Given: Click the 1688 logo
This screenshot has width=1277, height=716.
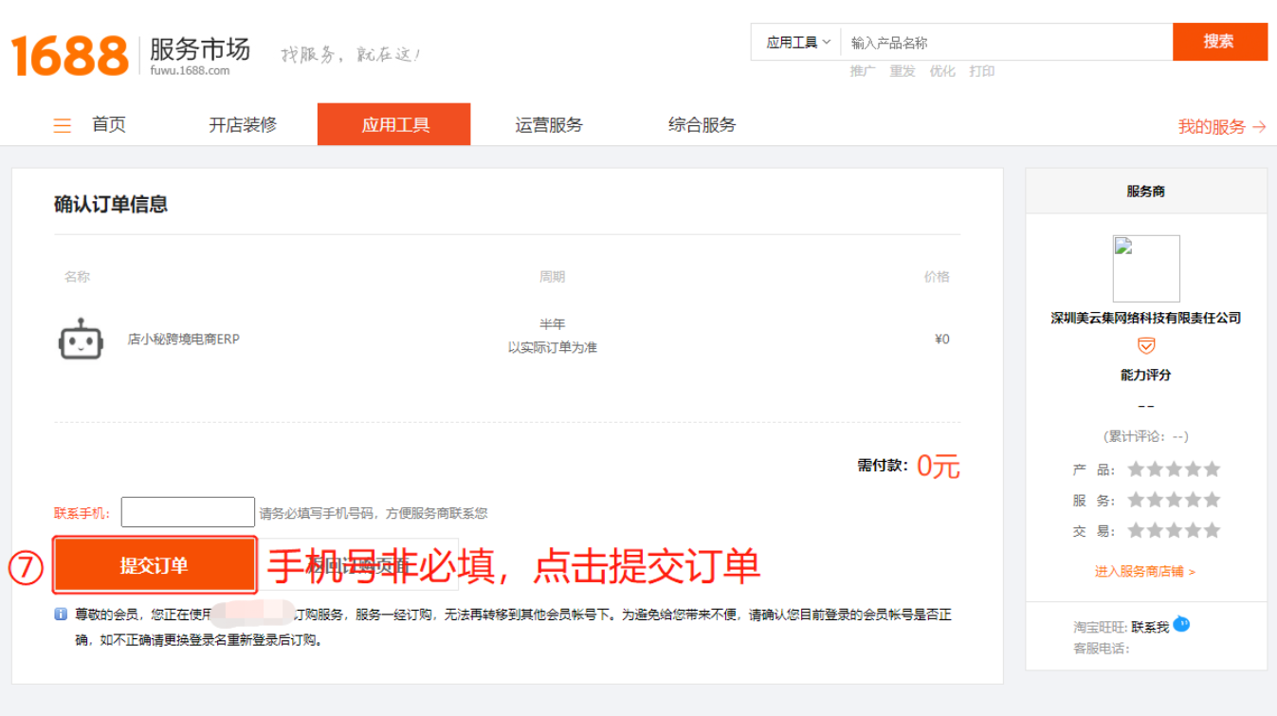Looking at the screenshot, I should (x=69, y=55).
